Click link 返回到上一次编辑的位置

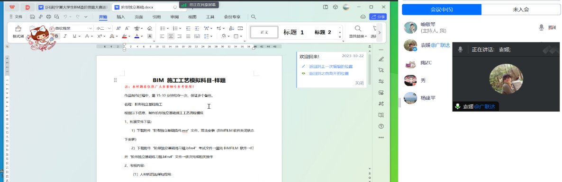pyautogui.click(x=331, y=66)
